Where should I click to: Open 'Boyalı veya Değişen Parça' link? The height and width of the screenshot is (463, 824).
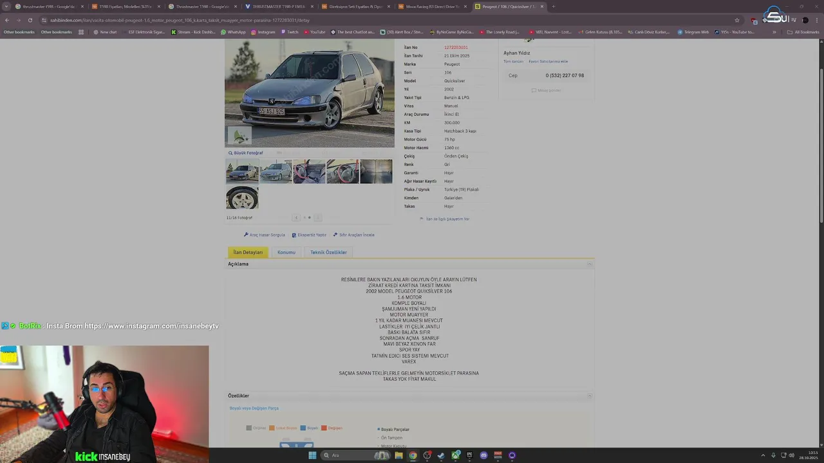[254, 408]
